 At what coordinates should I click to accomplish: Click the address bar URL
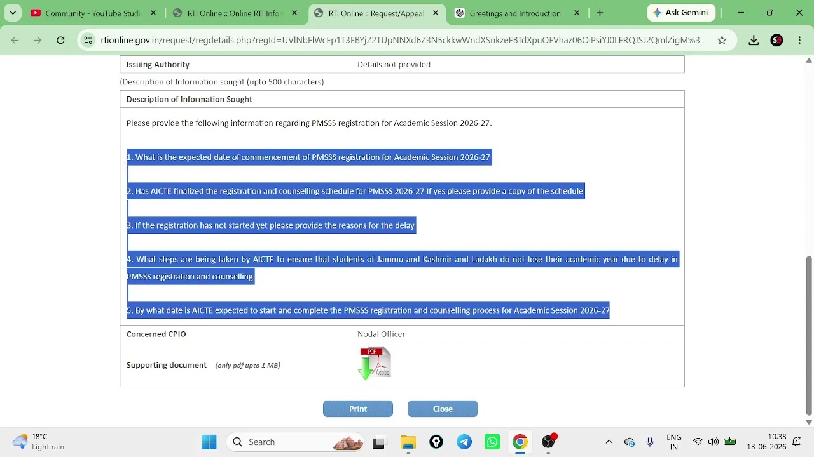click(403, 40)
